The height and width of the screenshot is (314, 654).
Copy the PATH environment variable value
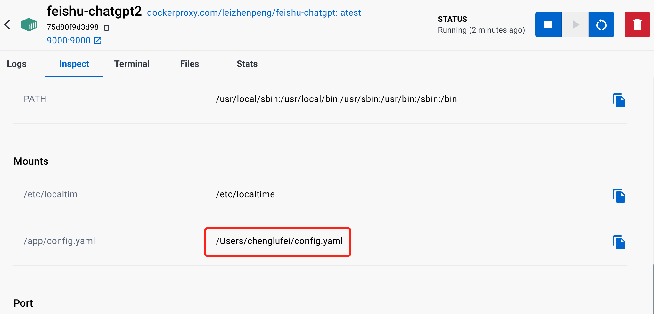tap(619, 100)
